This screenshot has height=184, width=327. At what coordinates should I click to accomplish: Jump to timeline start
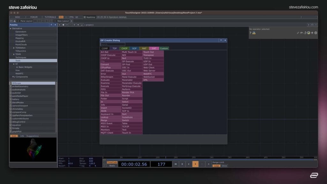(x=176, y=164)
